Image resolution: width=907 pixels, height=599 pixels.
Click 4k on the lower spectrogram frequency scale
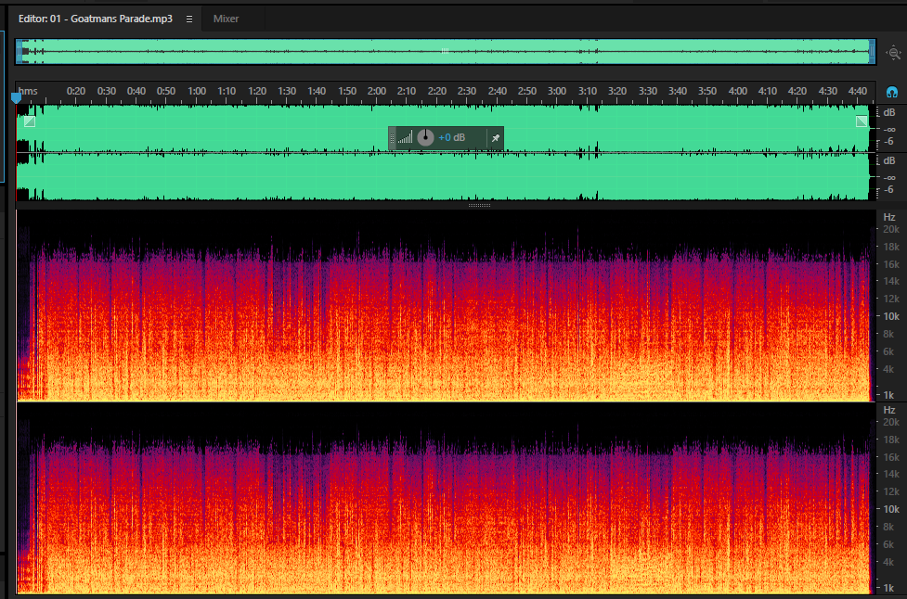[889, 562]
